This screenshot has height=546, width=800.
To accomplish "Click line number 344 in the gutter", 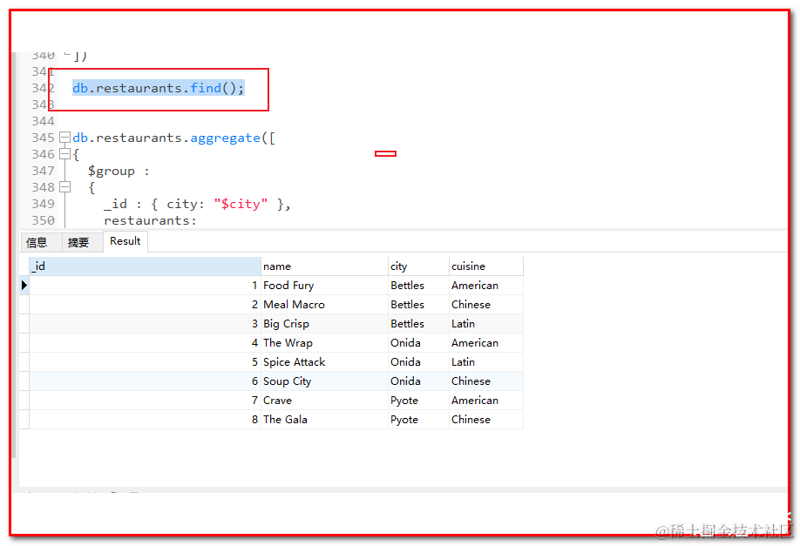I will [43, 121].
